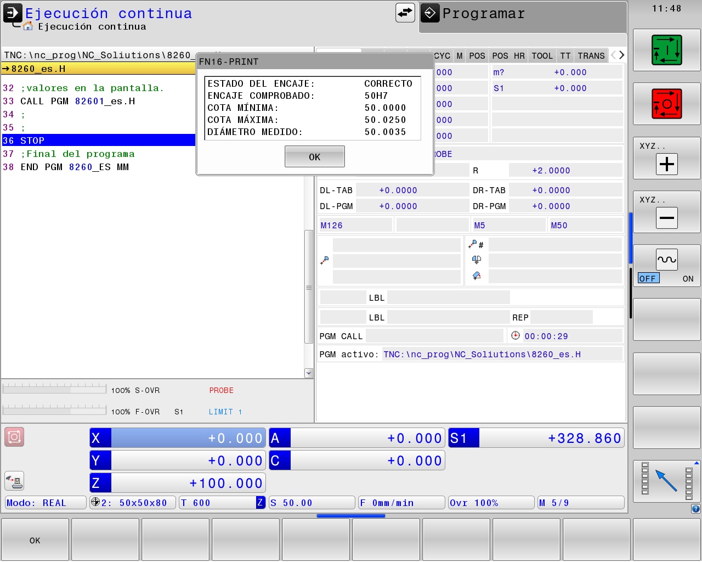Click the S1 spindle value display
Image resolution: width=702 pixels, height=562 pixels.
click(x=536, y=438)
